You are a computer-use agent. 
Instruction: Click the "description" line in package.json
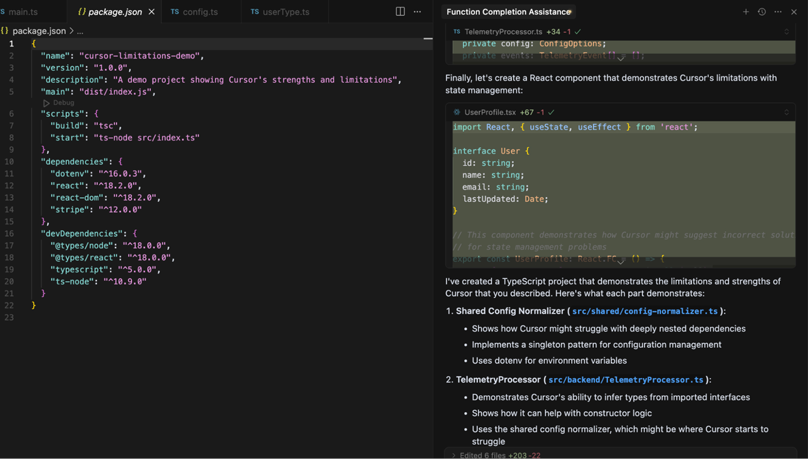pyautogui.click(x=221, y=79)
